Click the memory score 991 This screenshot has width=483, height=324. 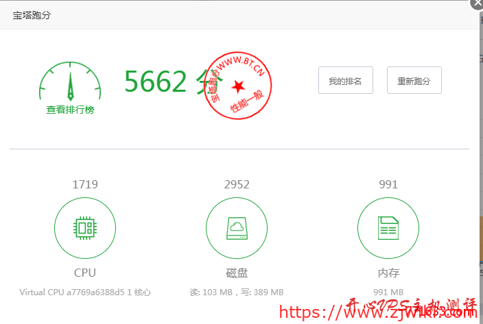[x=388, y=184]
